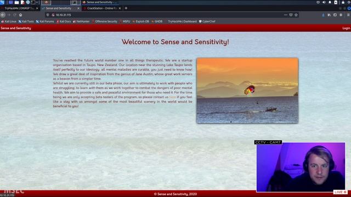The height and width of the screenshot is (197, 351).
Task: Click the Pocket save icon in address bar
Action: click(291, 15)
